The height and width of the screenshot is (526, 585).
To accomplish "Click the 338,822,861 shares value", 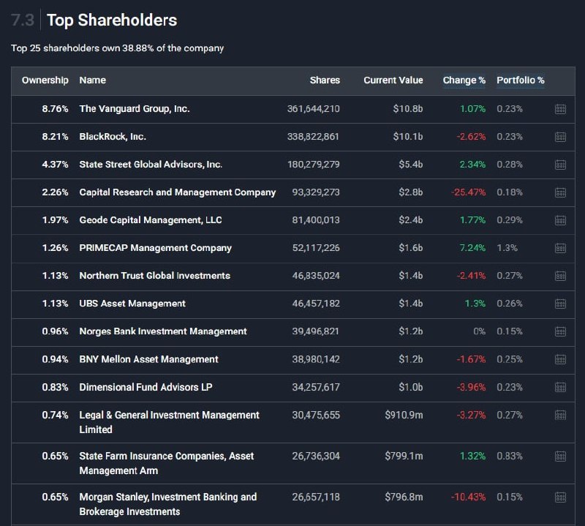I will [x=313, y=137].
